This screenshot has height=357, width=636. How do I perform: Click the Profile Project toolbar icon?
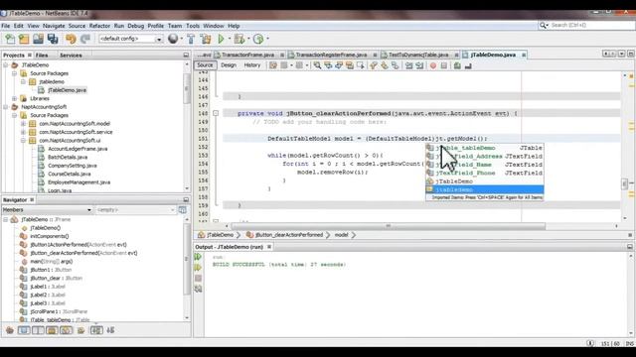[x=258, y=39]
